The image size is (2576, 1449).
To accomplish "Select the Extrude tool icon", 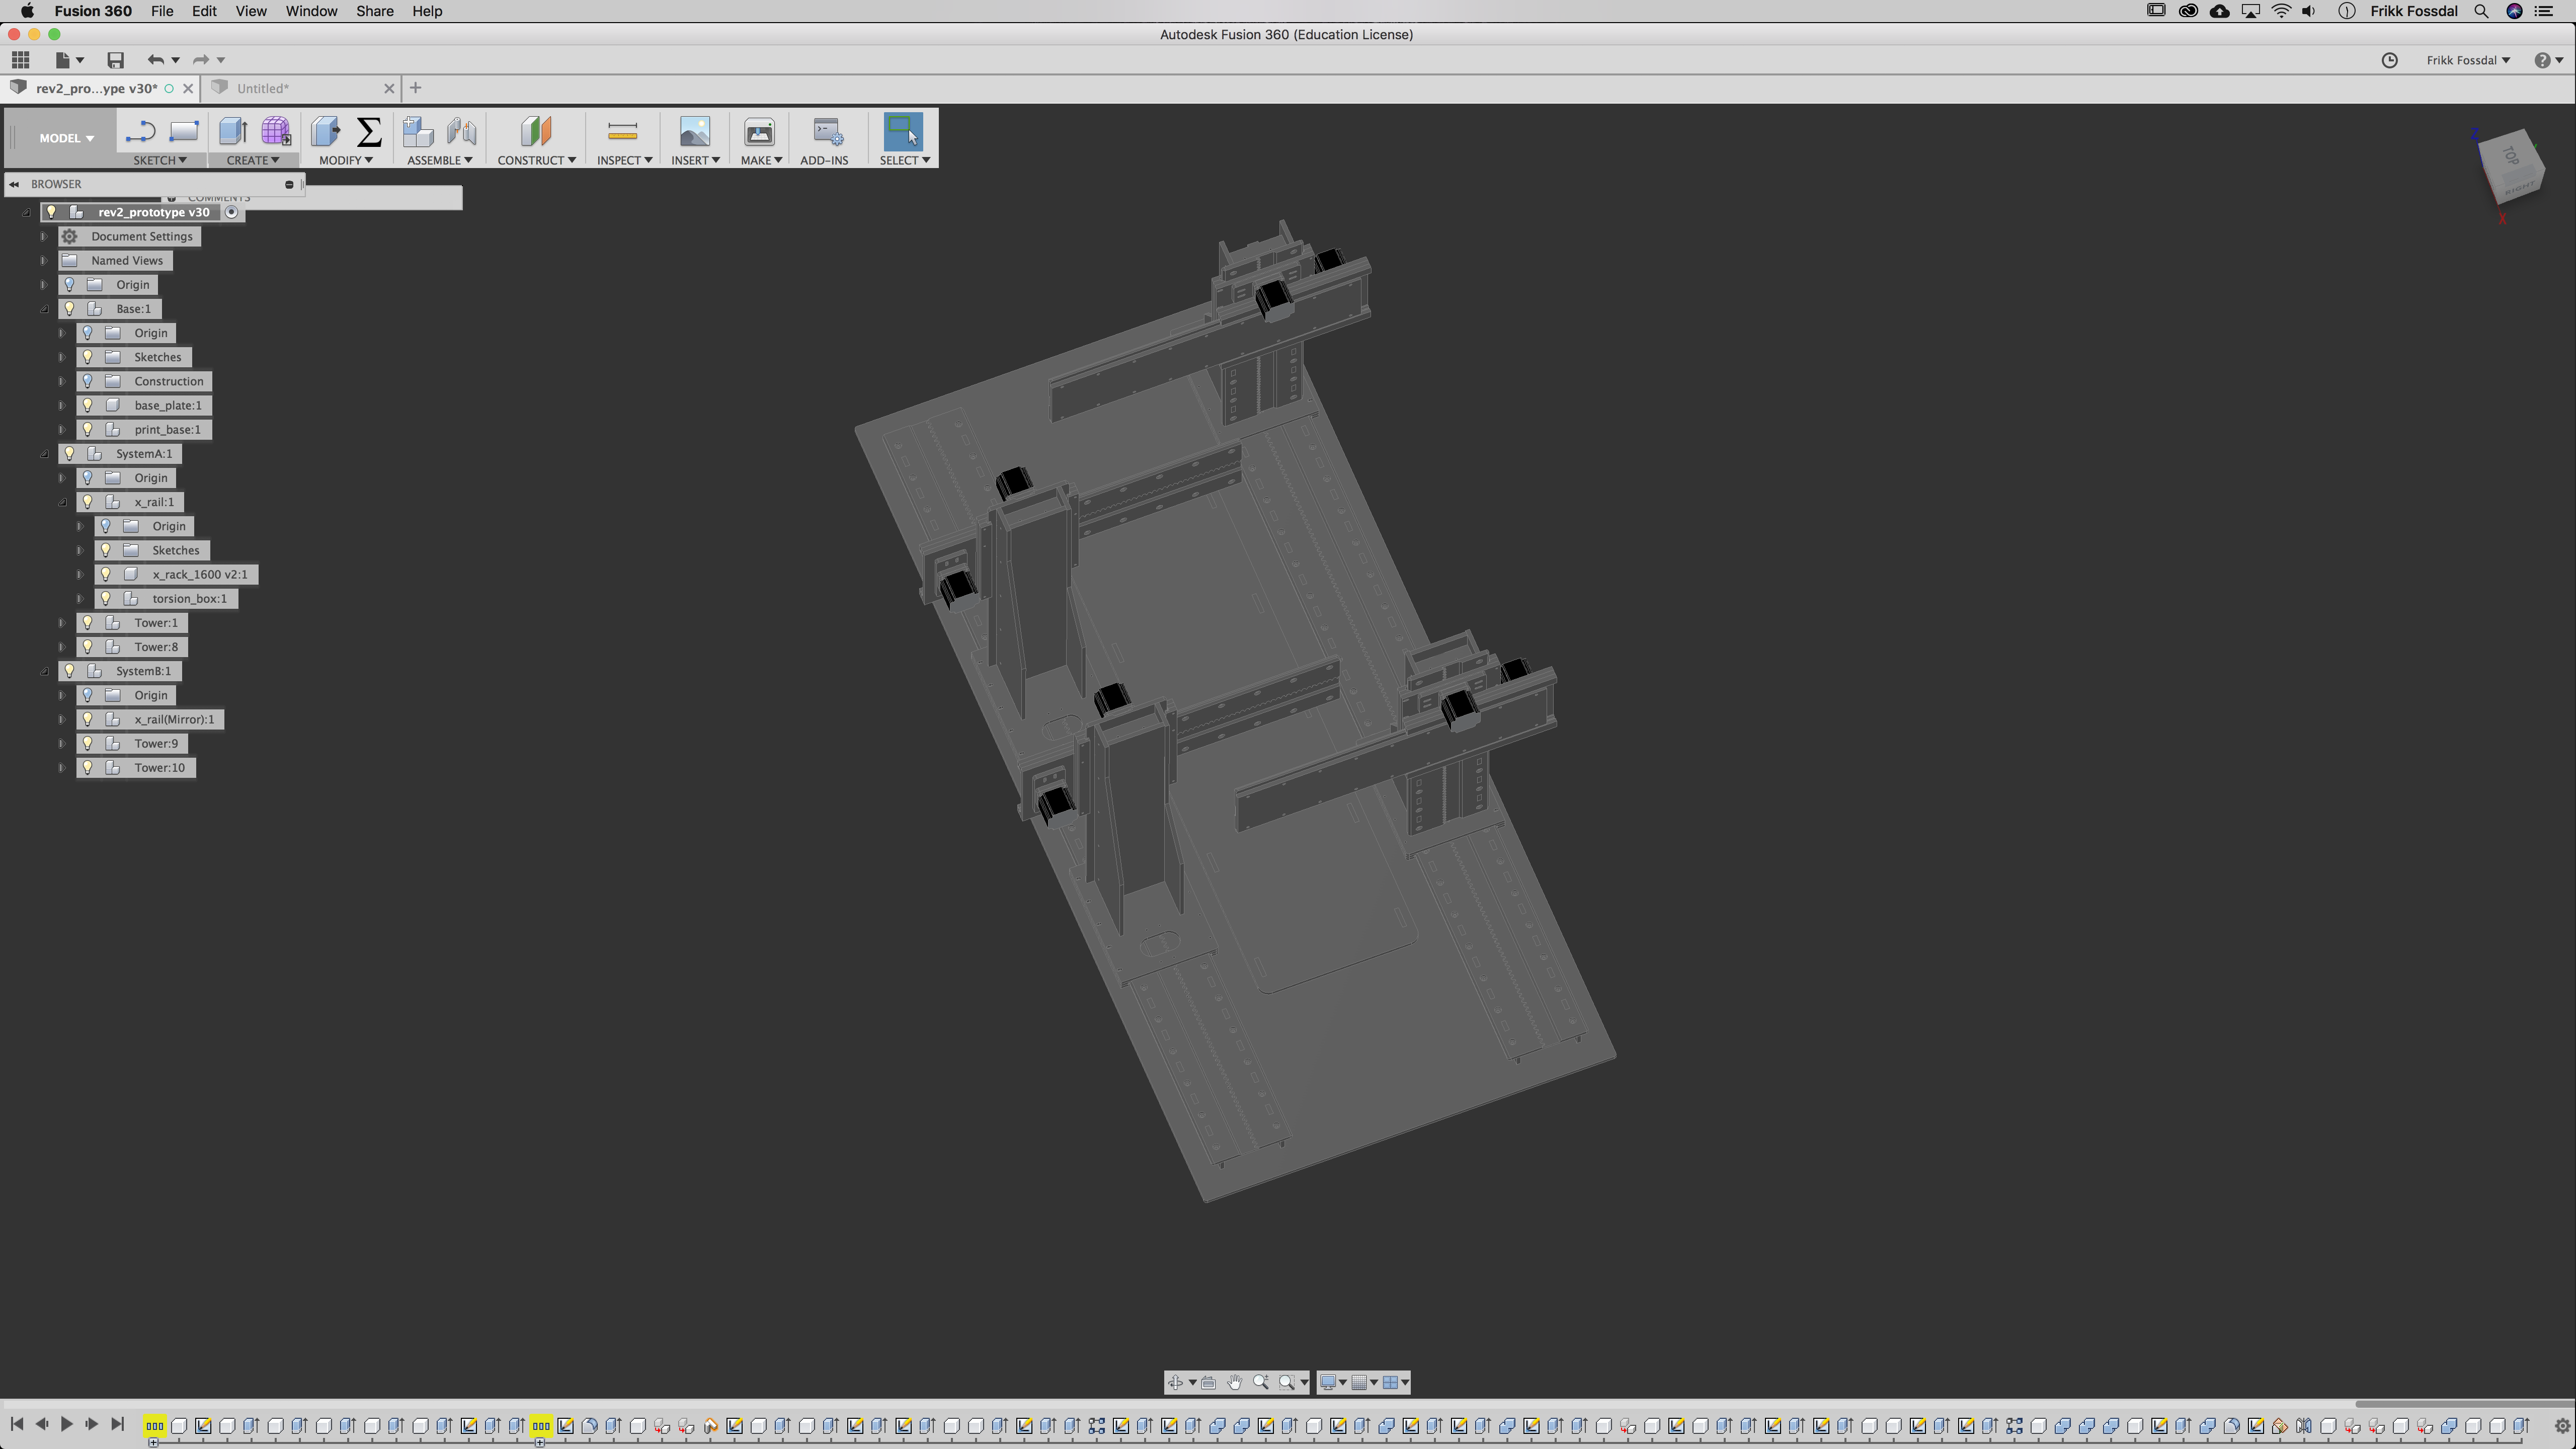I will 232,132.
